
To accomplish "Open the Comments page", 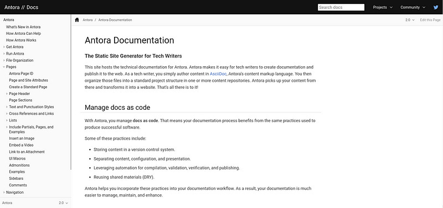I will click(x=18, y=185).
